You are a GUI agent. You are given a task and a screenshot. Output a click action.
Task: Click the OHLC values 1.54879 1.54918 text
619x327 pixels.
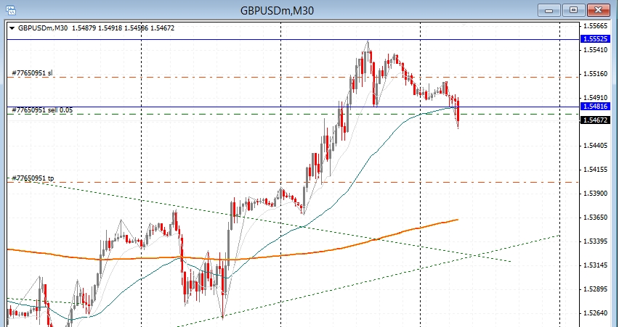[x=97, y=28]
